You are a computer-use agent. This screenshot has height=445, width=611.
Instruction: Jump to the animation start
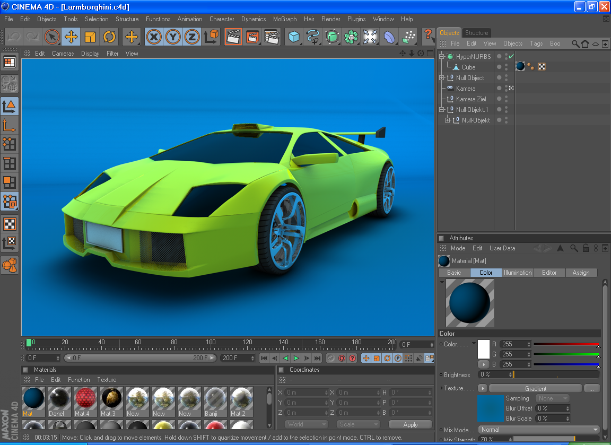pyautogui.click(x=264, y=358)
